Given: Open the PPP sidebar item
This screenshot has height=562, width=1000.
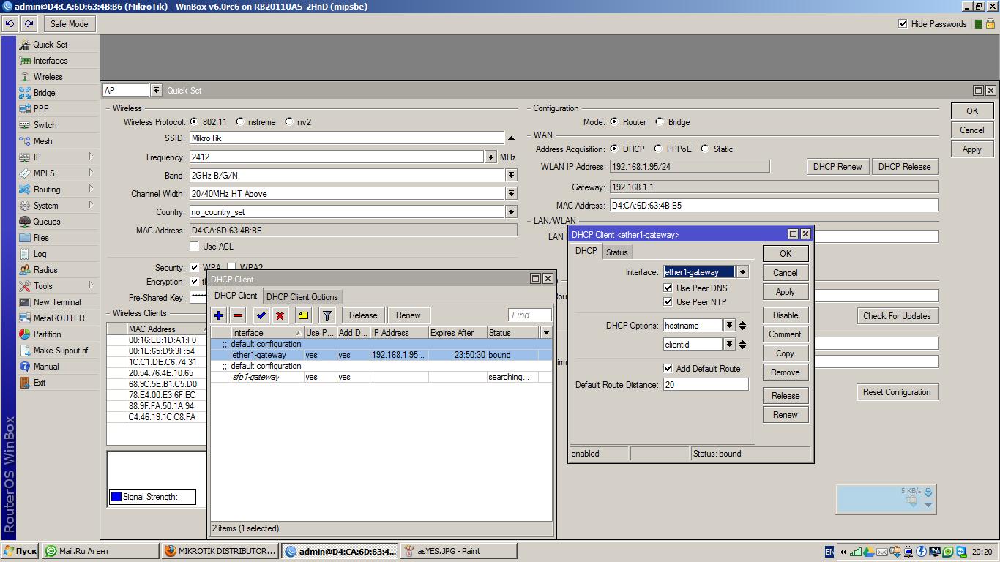Looking at the screenshot, I should (x=41, y=109).
